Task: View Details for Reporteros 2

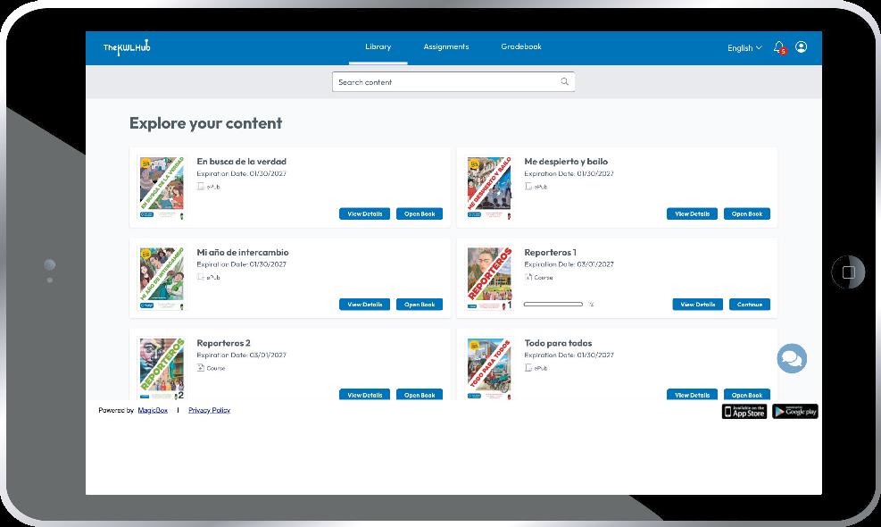Action: click(365, 394)
